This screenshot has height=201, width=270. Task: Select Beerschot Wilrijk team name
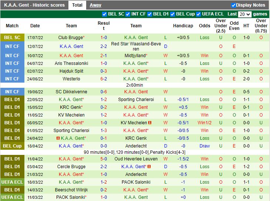coord(71,190)
